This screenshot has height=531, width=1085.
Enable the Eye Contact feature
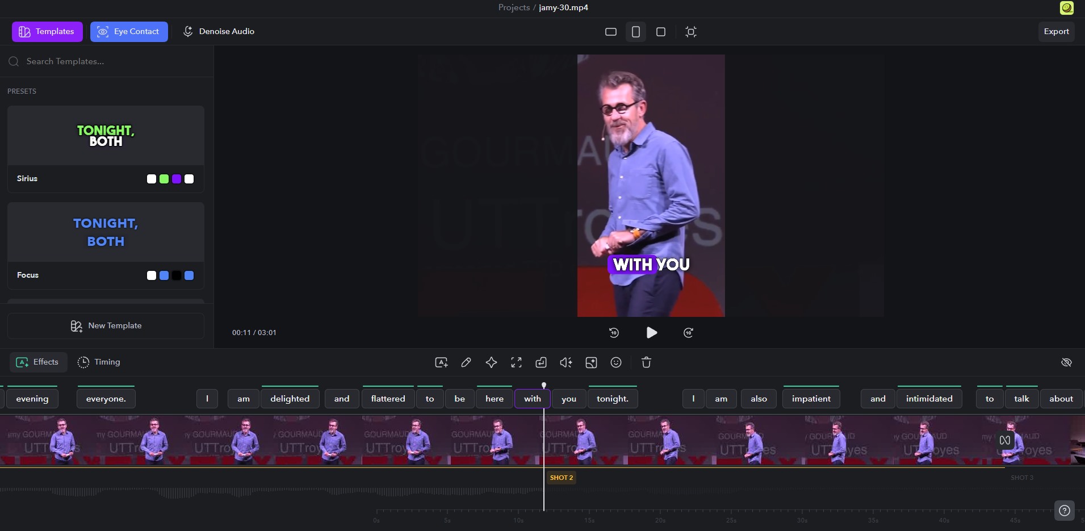coord(129,32)
